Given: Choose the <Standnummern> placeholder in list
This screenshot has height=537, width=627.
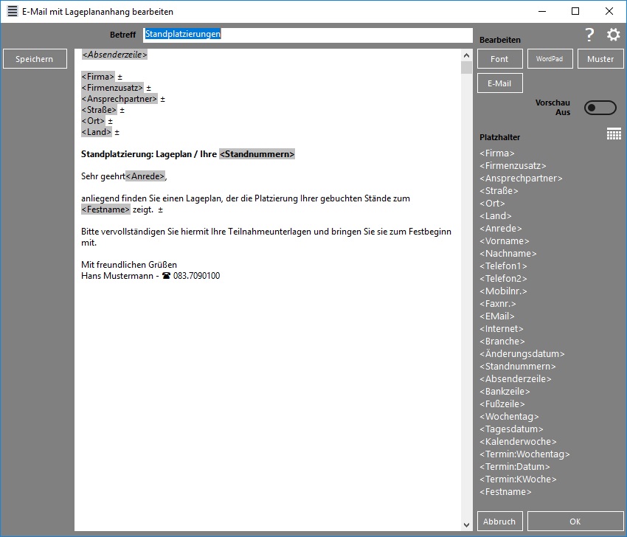Looking at the screenshot, I should pyautogui.click(x=517, y=367).
